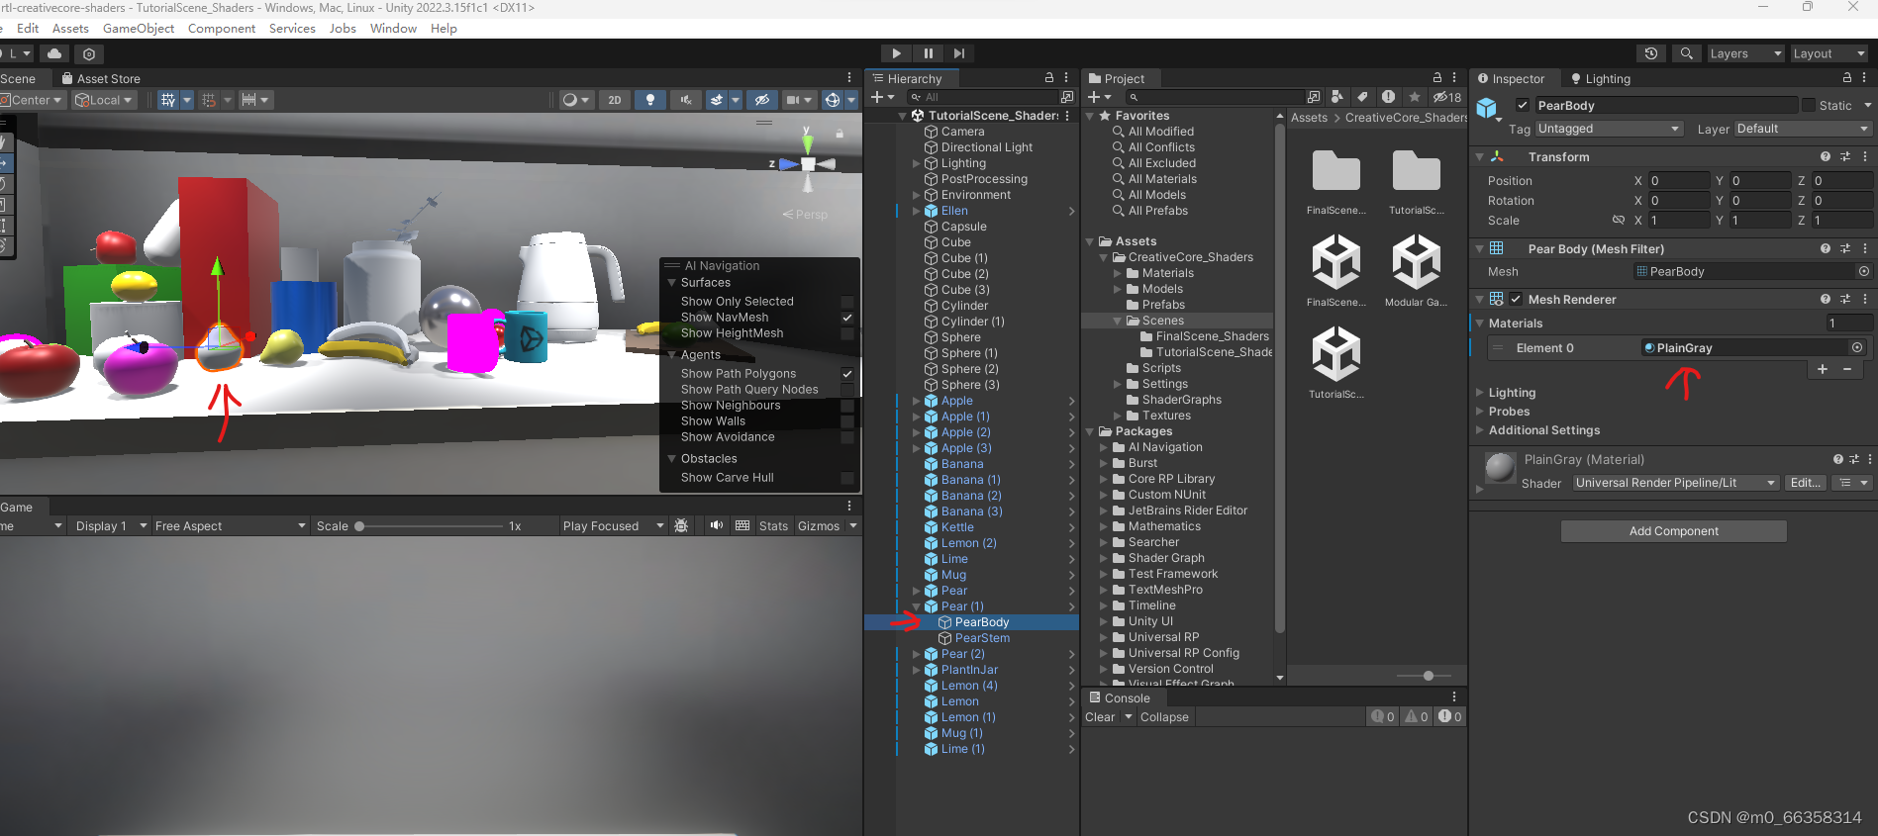The width and height of the screenshot is (1878, 836).
Task: Click Stats button in Game view
Action: 773,526
